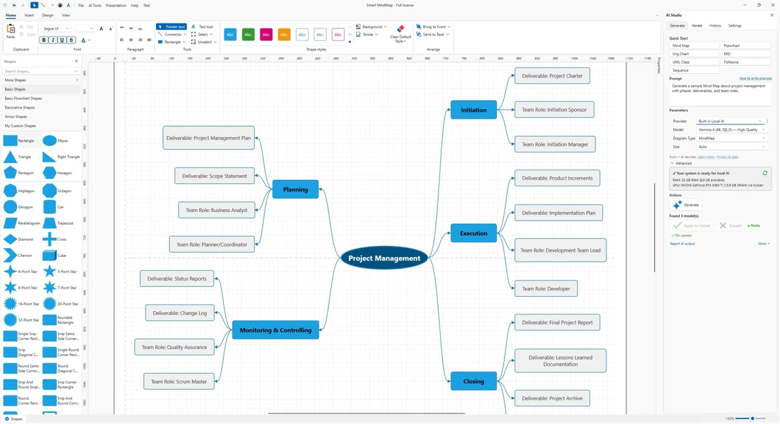Image resolution: width=780 pixels, height=424 pixels.
Task: Click the refresh icon in local AI status box
Action: 765,173
